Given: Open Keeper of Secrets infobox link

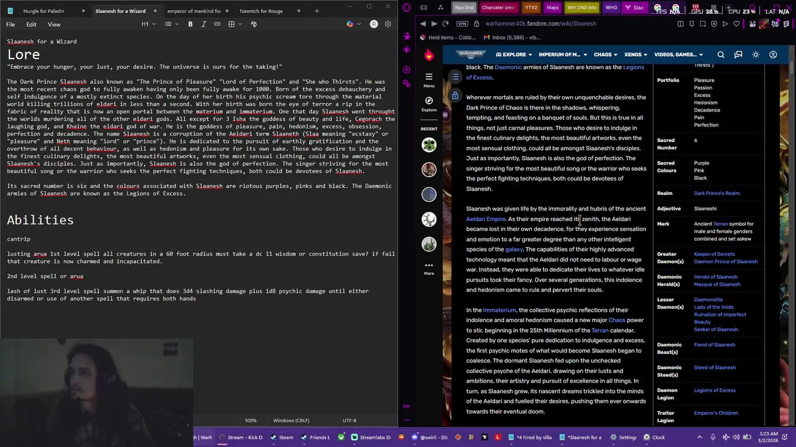Looking at the screenshot, I should point(714,254).
